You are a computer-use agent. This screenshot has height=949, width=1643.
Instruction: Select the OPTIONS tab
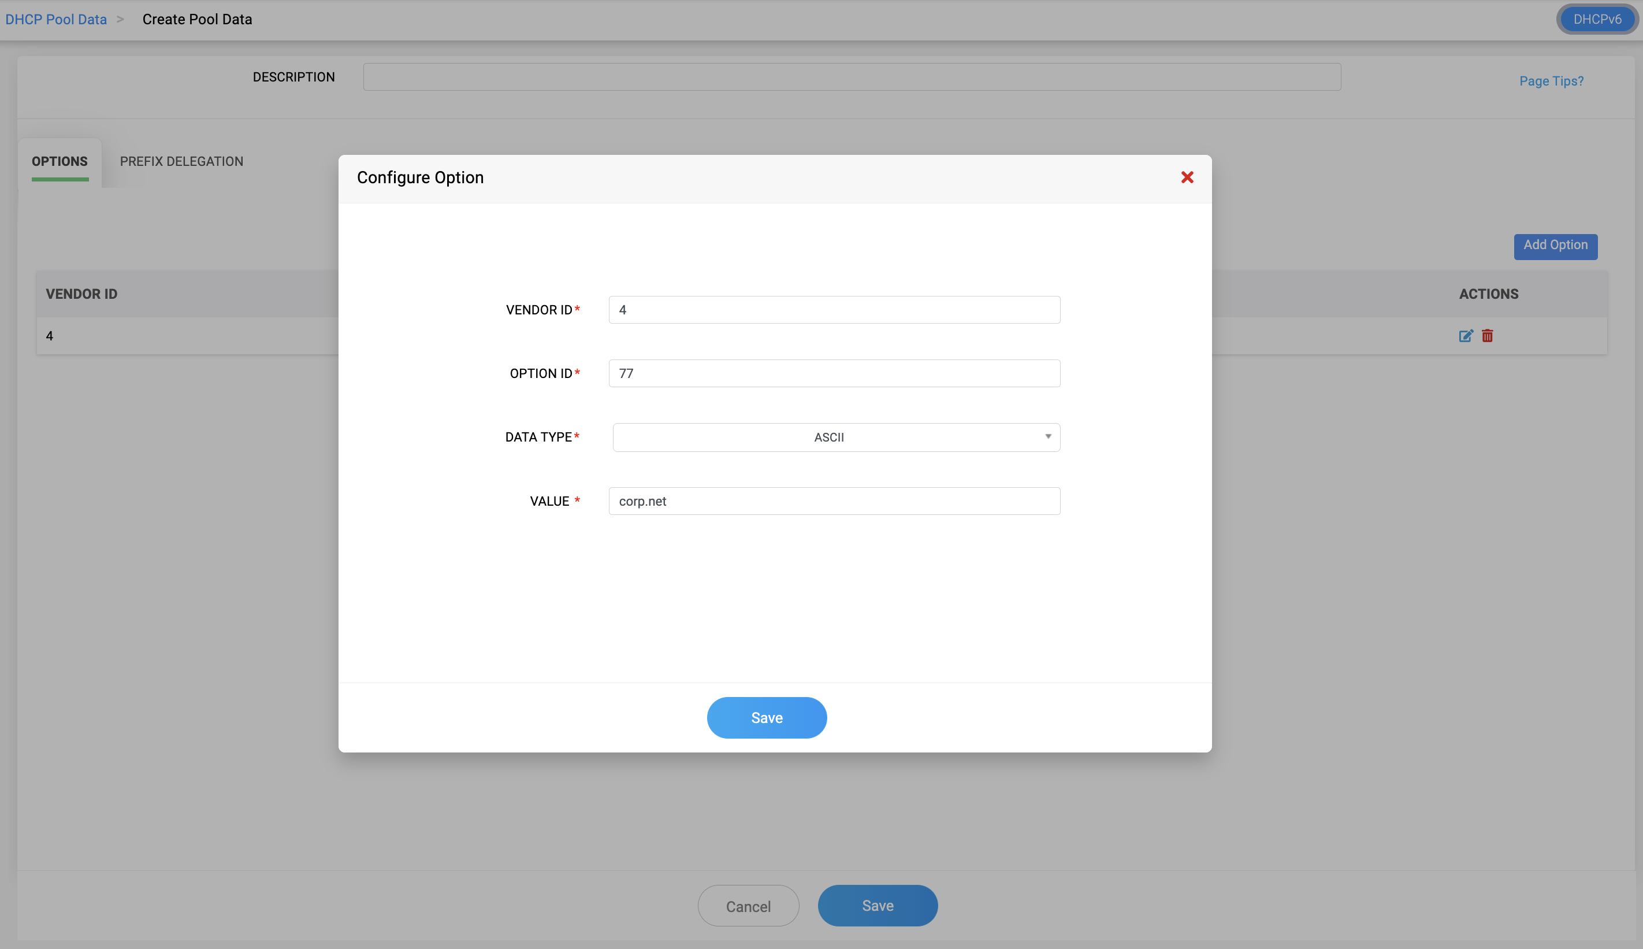pyautogui.click(x=60, y=162)
